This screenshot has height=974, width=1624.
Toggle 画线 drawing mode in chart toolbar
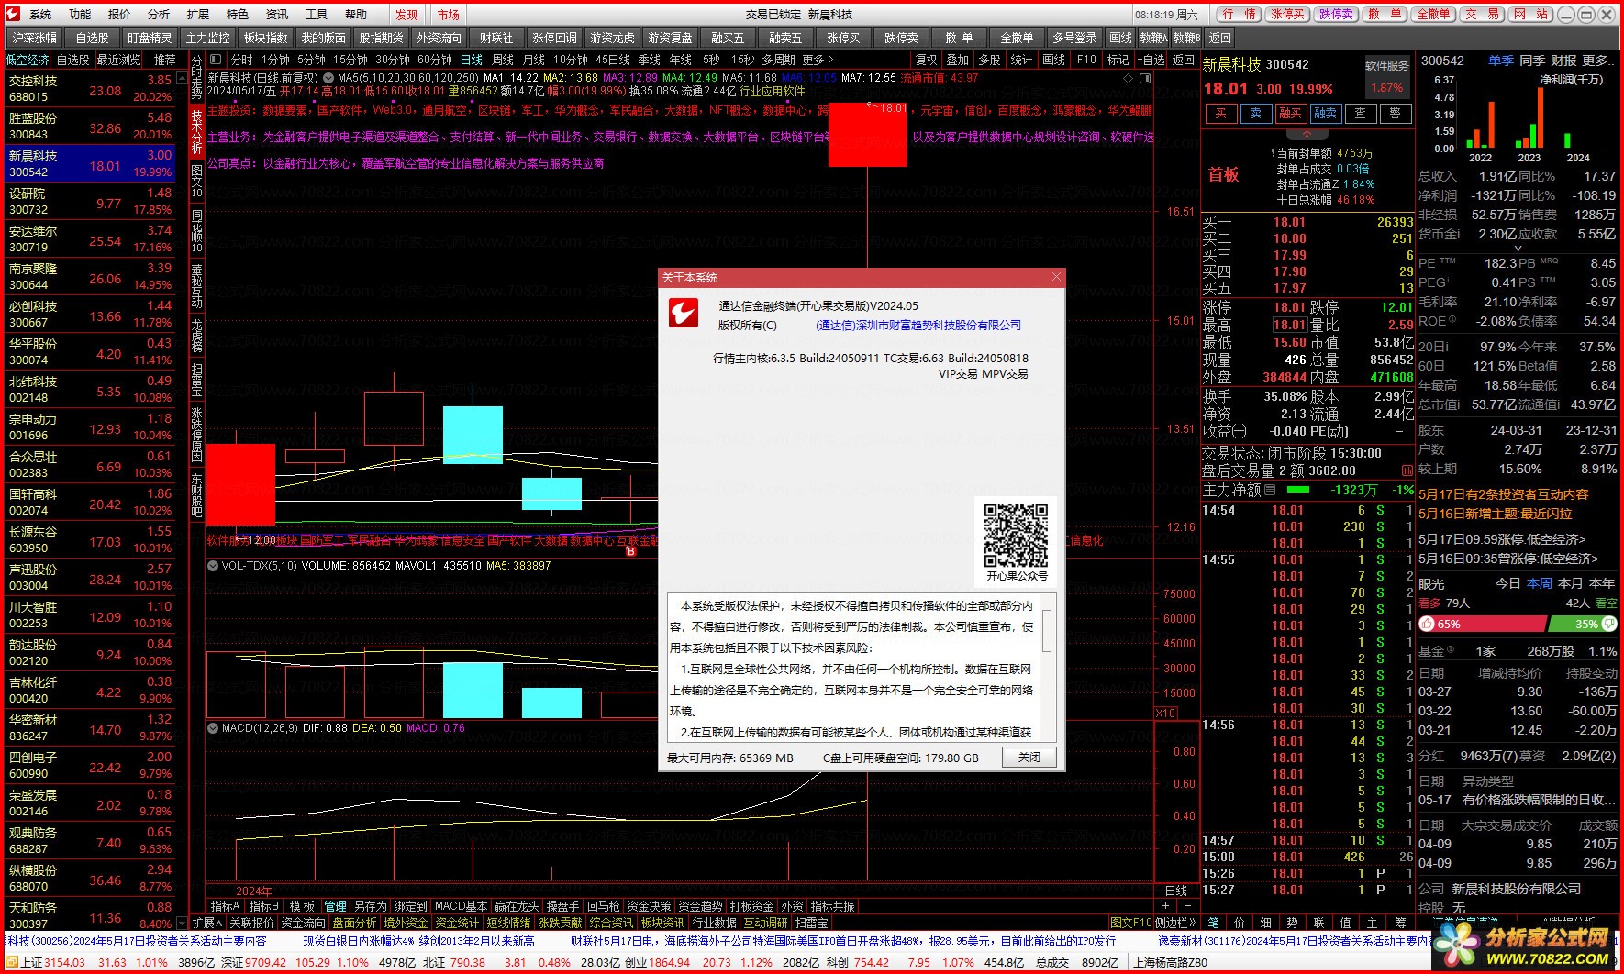pyautogui.click(x=1053, y=60)
